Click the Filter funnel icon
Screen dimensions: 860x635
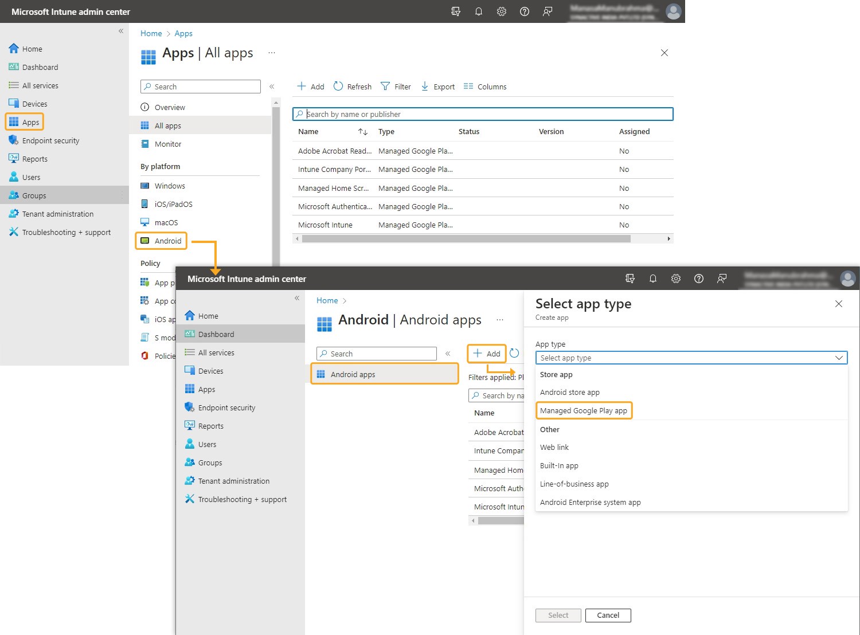[x=385, y=86]
